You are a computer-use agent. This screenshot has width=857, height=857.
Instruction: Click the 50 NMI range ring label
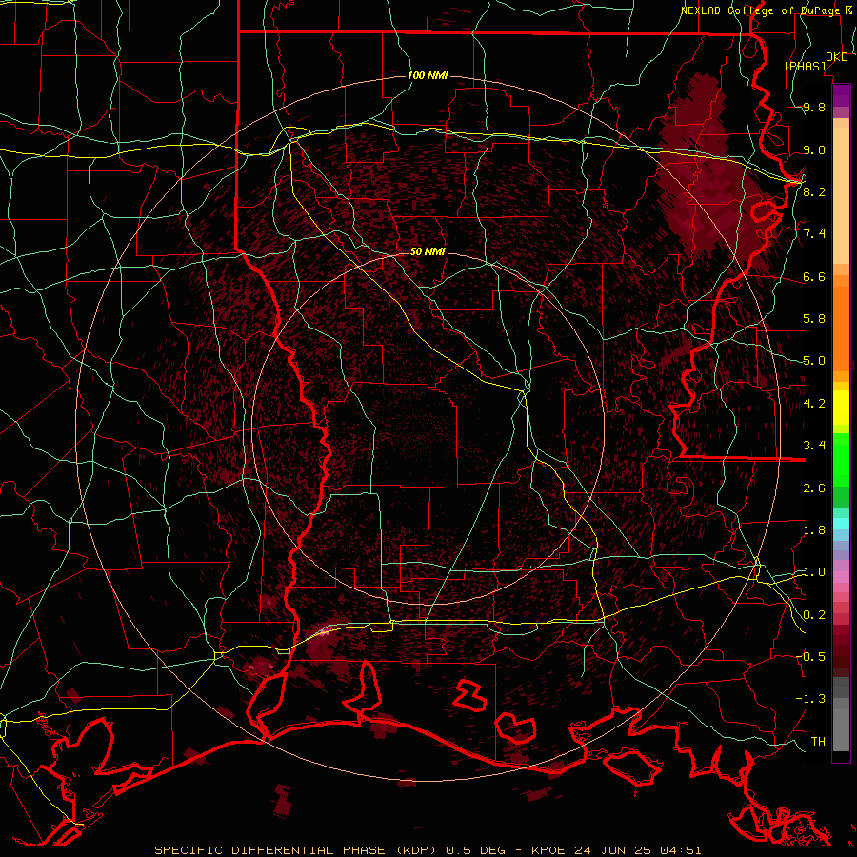tap(428, 251)
